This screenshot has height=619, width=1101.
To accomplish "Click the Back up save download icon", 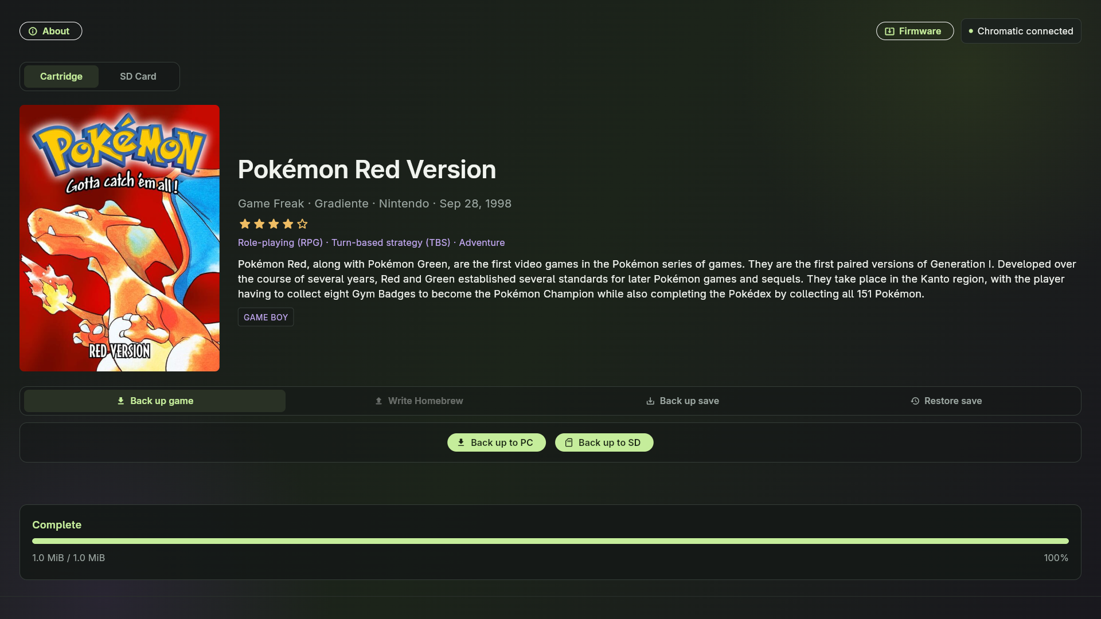I will (x=650, y=401).
